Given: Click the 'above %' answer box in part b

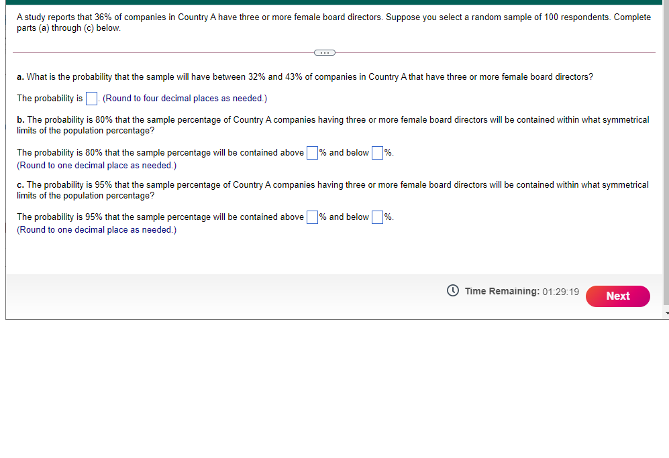Looking at the screenshot, I should click(x=312, y=152).
